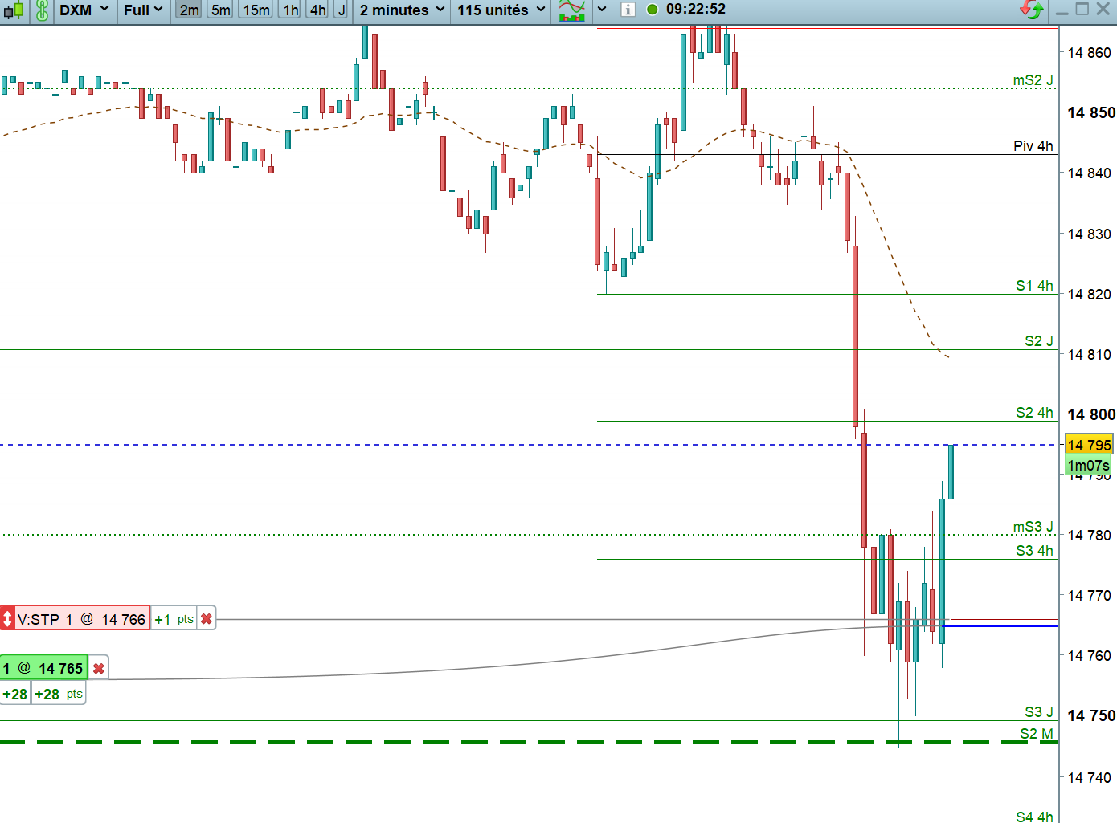Screen dimensions: 1117x823
Task: Click the 14 750 price axis value
Action: click(x=1091, y=715)
